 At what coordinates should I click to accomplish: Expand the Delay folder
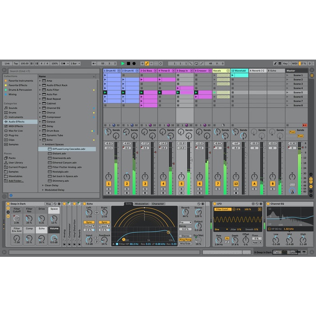(x=40, y=126)
